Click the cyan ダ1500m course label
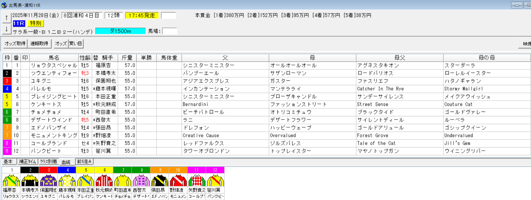 click(x=120, y=31)
